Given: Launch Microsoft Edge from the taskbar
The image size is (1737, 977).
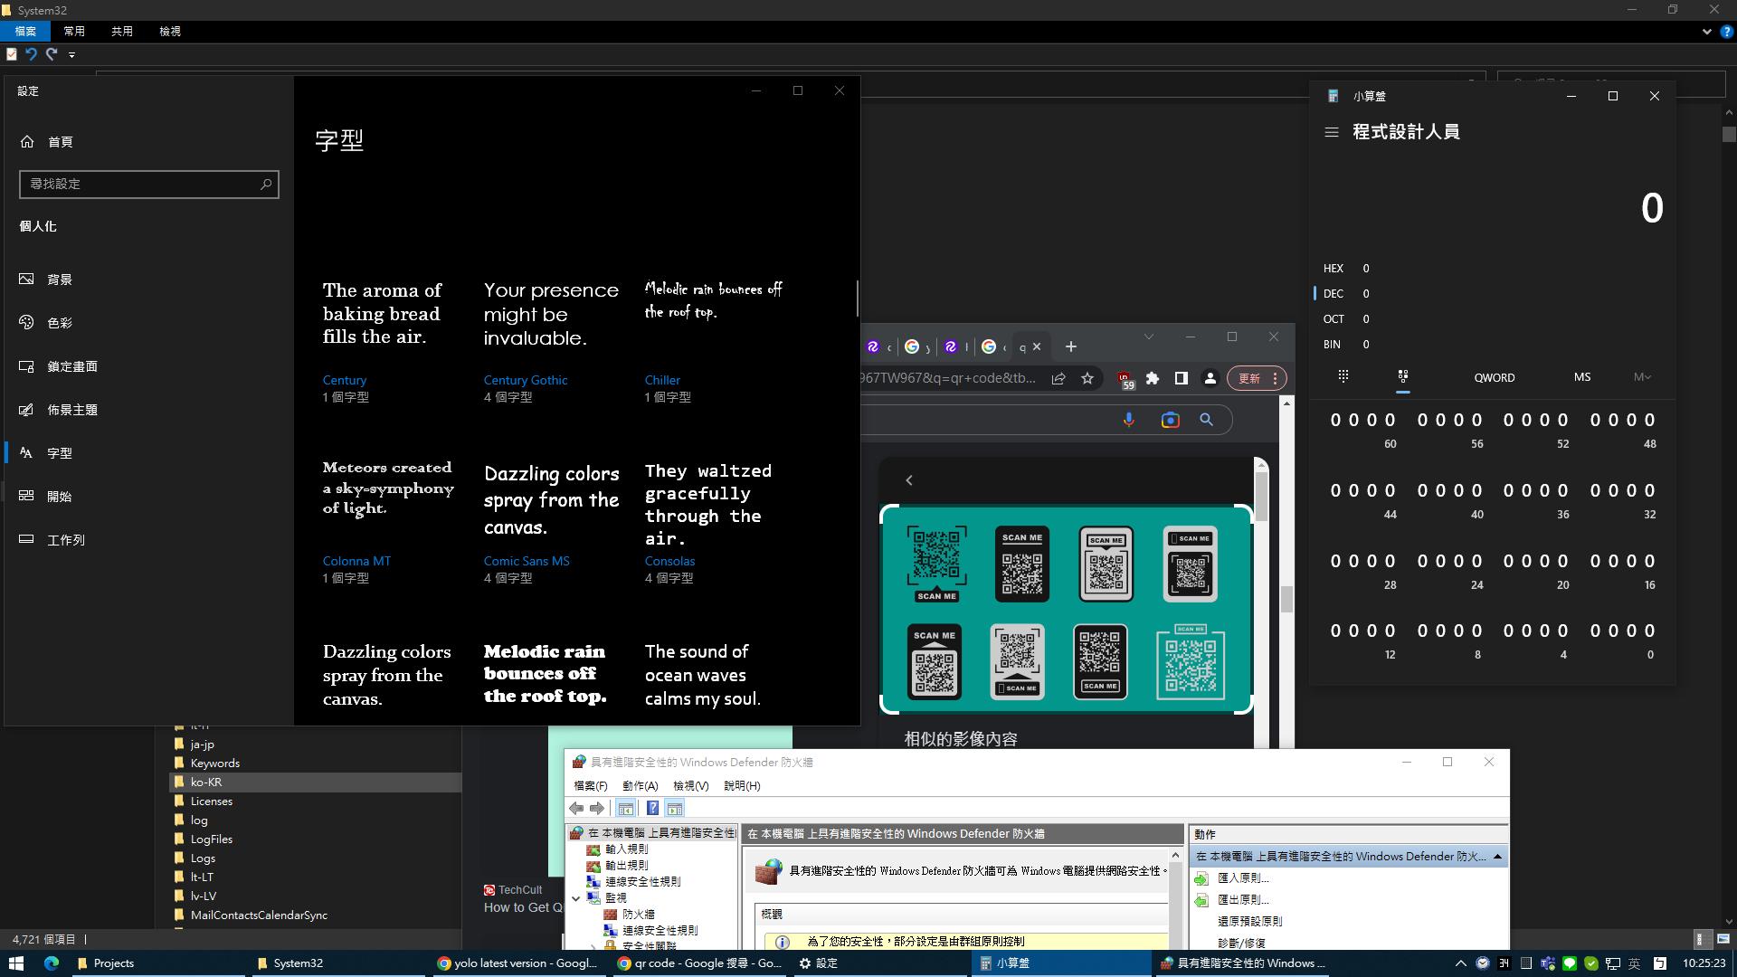Looking at the screenshot, I should click(x=52, y=963).
